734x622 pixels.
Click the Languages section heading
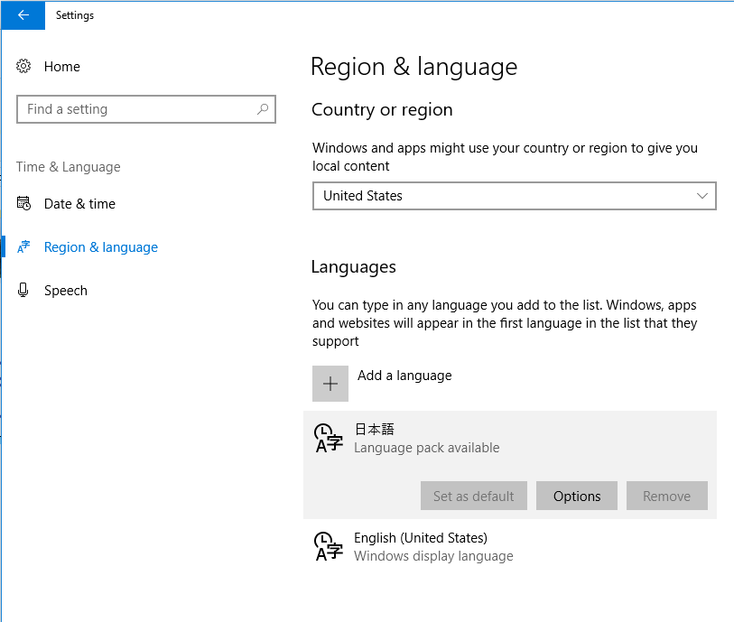tap(353, 267)
